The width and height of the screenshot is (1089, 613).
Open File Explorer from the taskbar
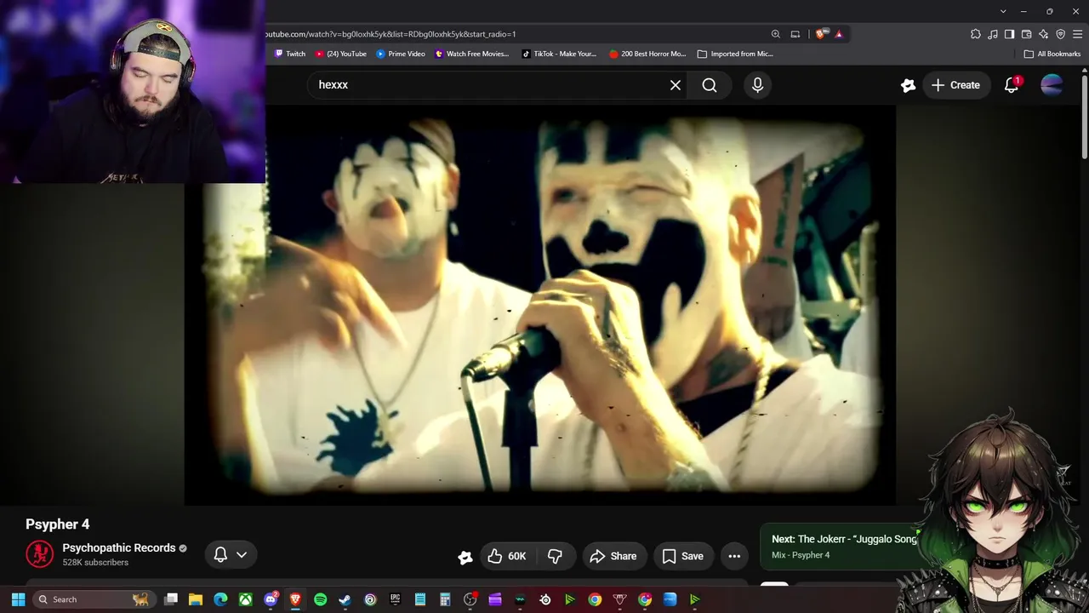(196, 599)
